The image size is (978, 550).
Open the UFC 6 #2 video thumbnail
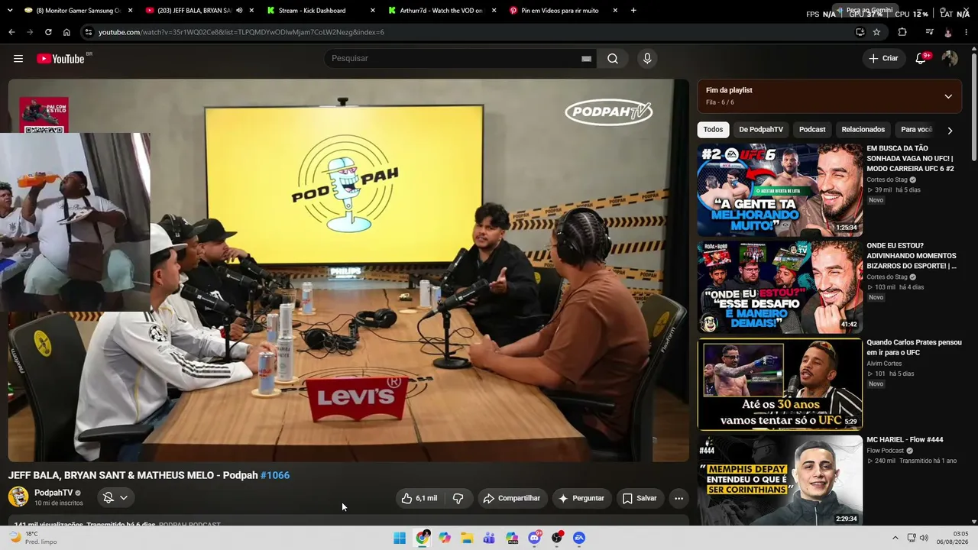(780, 190)
